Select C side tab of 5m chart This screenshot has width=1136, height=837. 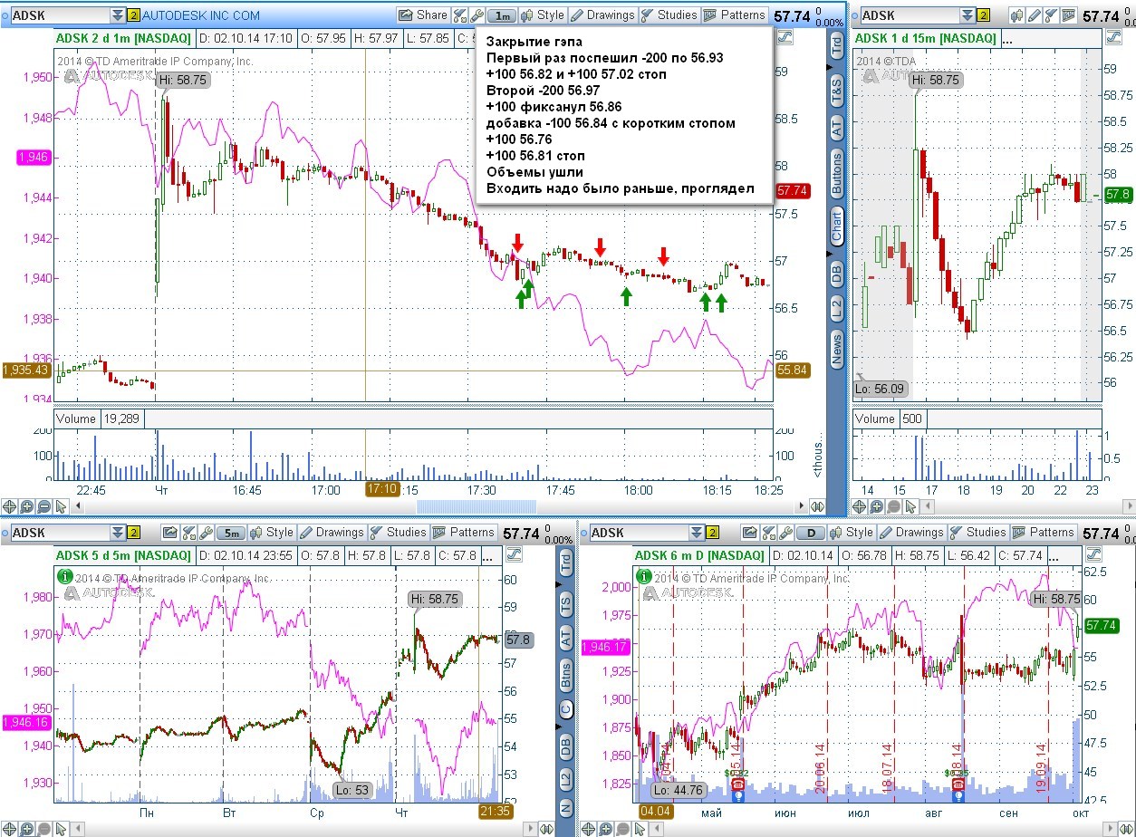click(x=566, y=709)
